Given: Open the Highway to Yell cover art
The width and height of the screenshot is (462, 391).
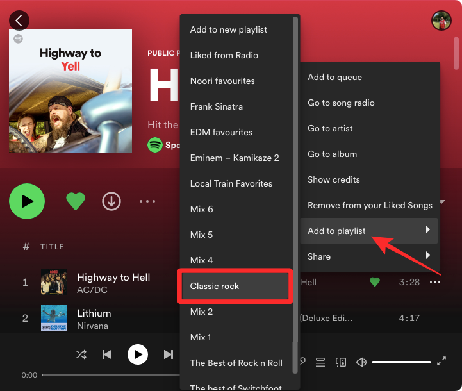Looking at the screenshot, I should 70,91.
